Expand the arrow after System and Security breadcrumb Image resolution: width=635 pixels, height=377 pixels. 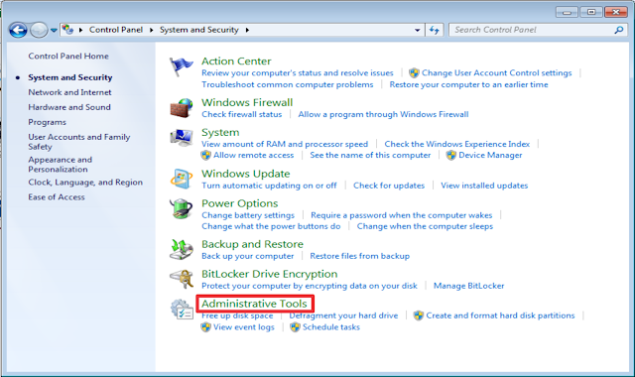[x=247, y=30]
